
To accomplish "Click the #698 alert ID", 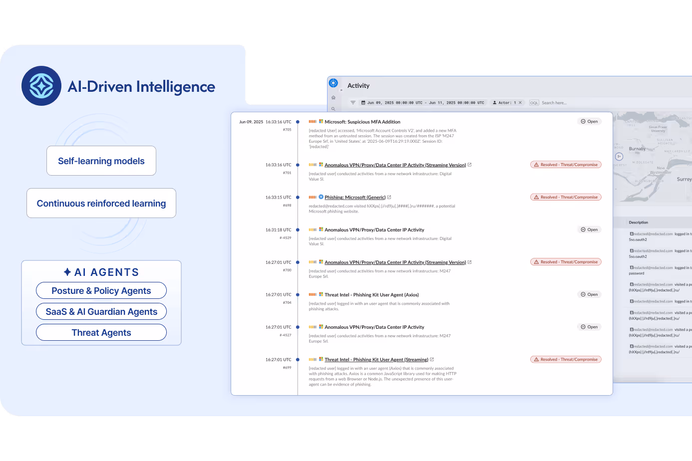I will 287,205.
